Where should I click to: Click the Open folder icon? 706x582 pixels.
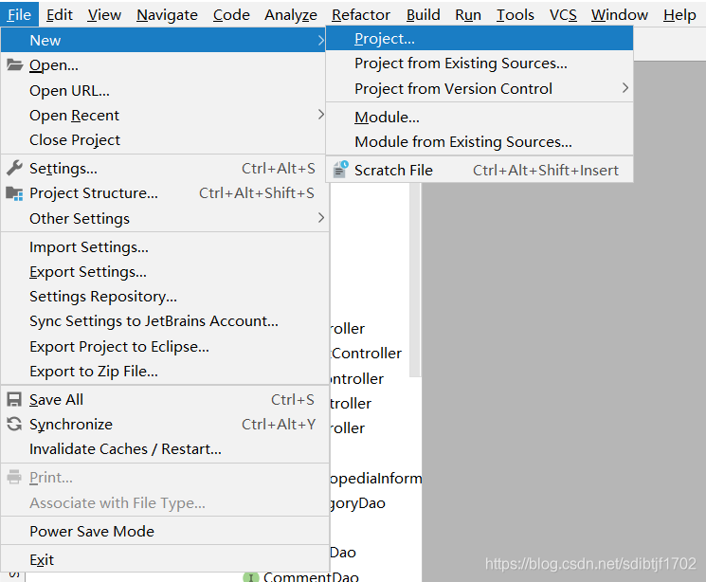(14, 64)
